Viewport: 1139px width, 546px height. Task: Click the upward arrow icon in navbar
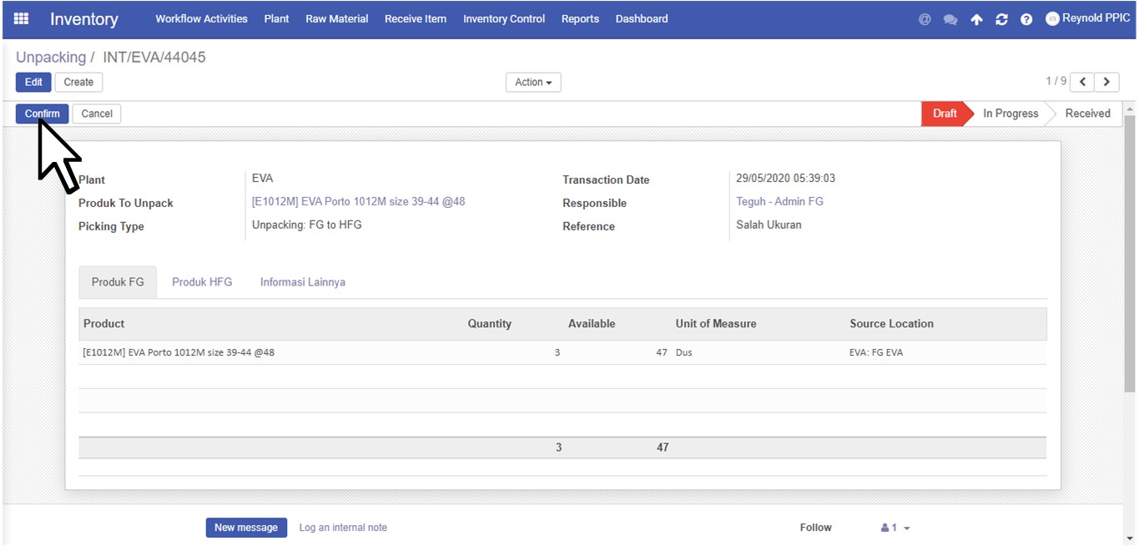click(976, 19)
